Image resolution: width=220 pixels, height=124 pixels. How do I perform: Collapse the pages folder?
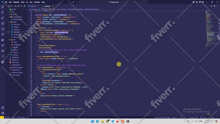[15, 22]
